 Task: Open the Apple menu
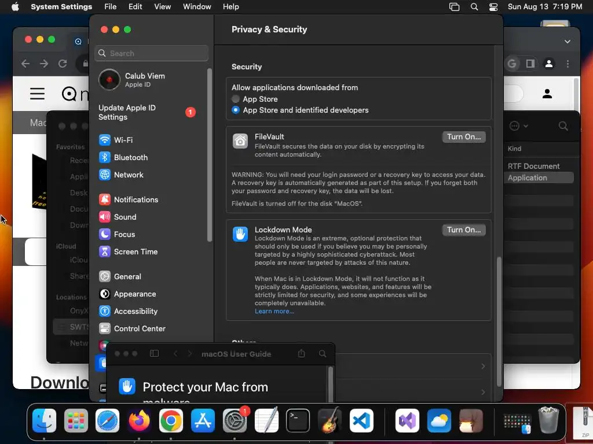(x=15, y=7)
